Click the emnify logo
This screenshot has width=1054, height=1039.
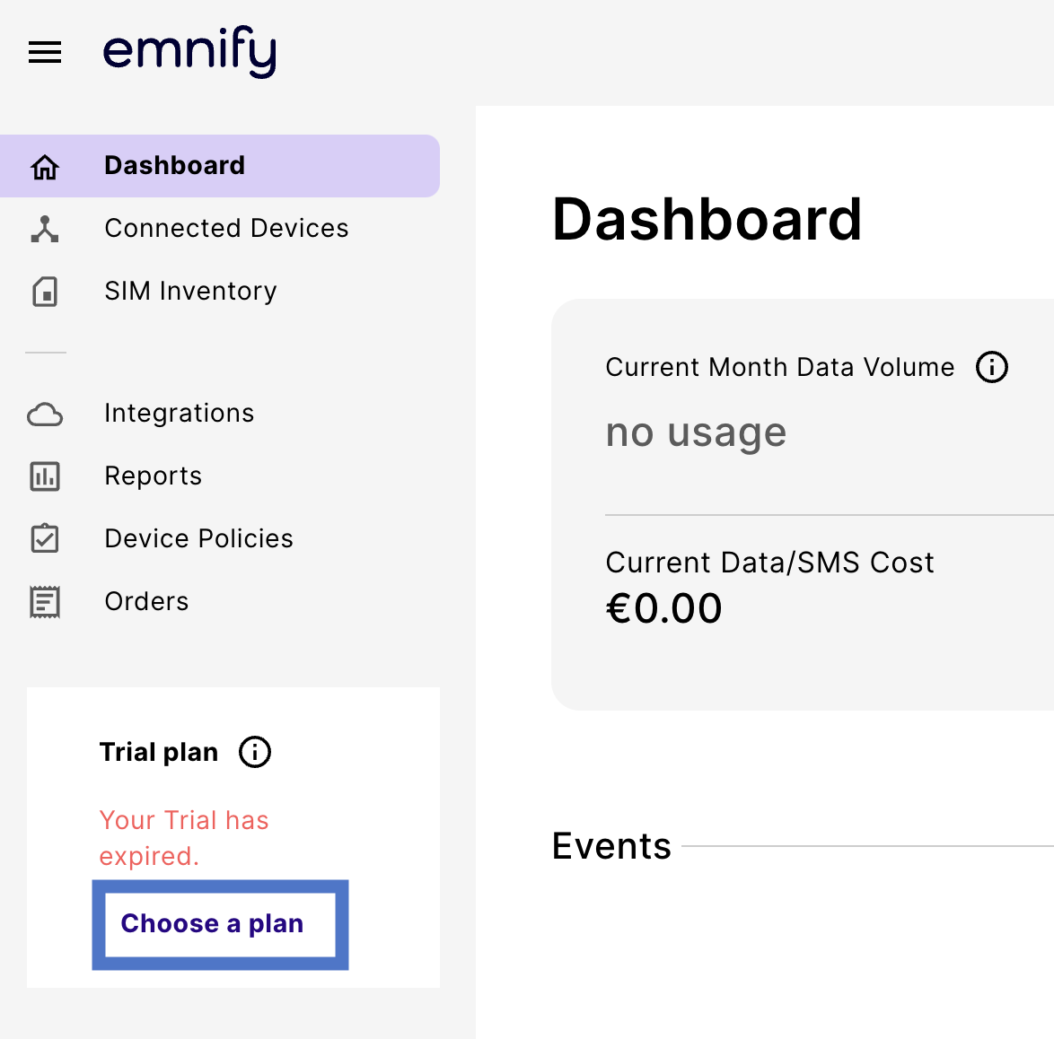(189, 51)
